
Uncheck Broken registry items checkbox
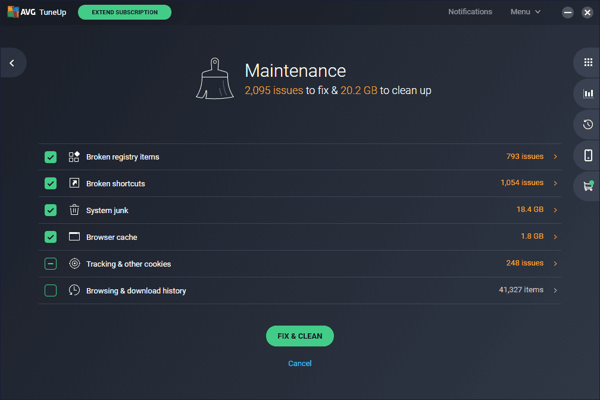[51, 157]
